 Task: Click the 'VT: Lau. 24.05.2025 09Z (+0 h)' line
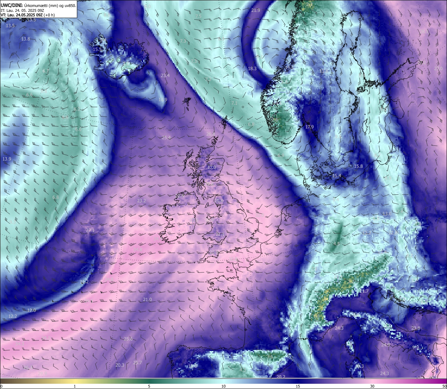click(x=28, y=15)
